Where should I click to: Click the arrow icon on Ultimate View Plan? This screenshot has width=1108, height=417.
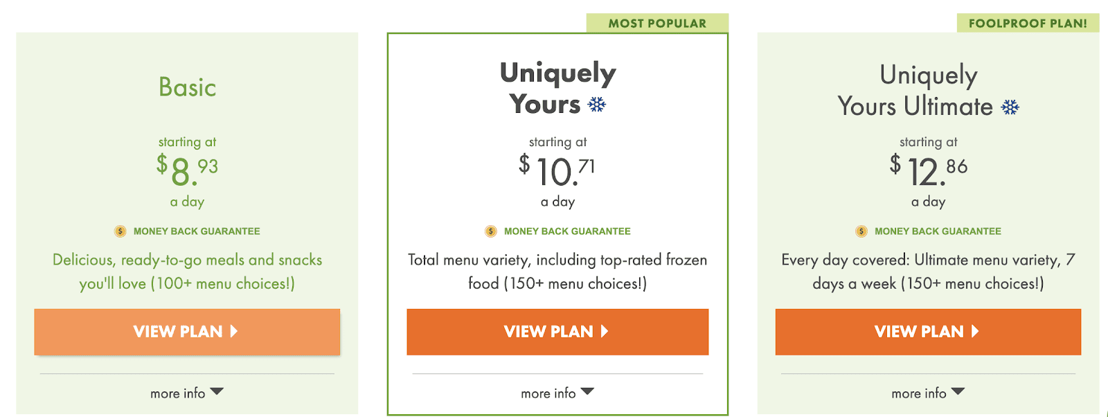click(975, 331)
